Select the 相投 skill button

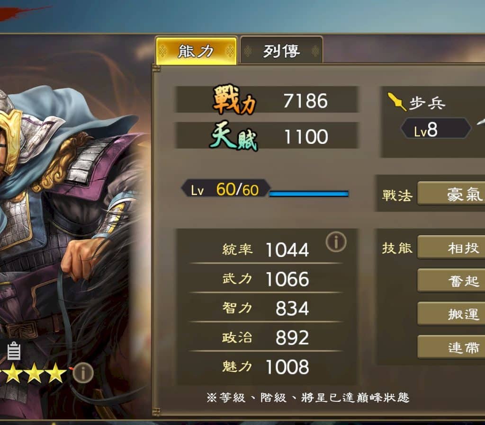coord(451,248)
